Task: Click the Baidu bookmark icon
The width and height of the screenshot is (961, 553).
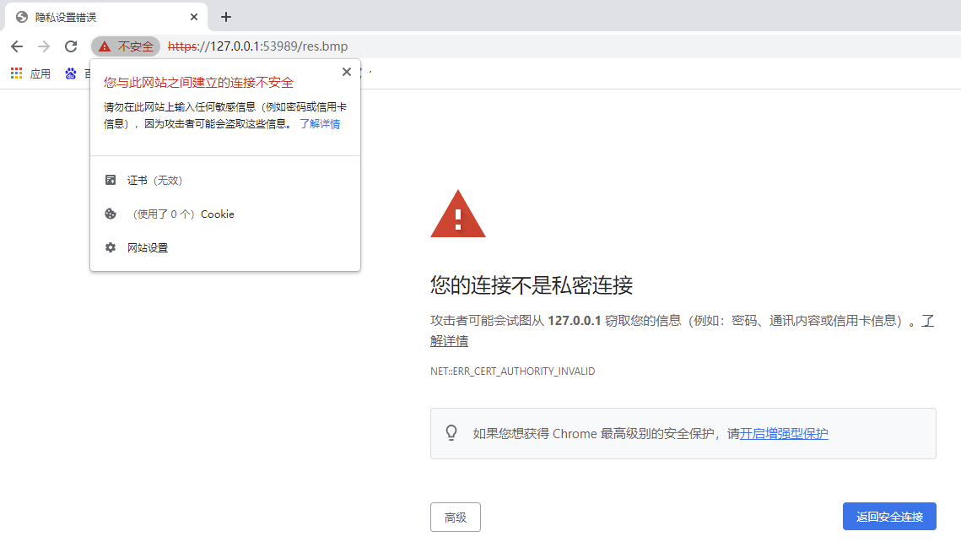Action: tap(70, 73)
